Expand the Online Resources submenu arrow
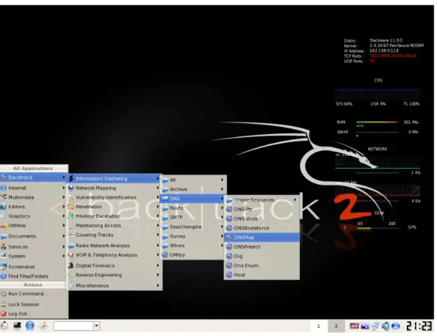The width and height of the screenshot is (437, 336). pyautogui.click(x=295, y=200)
